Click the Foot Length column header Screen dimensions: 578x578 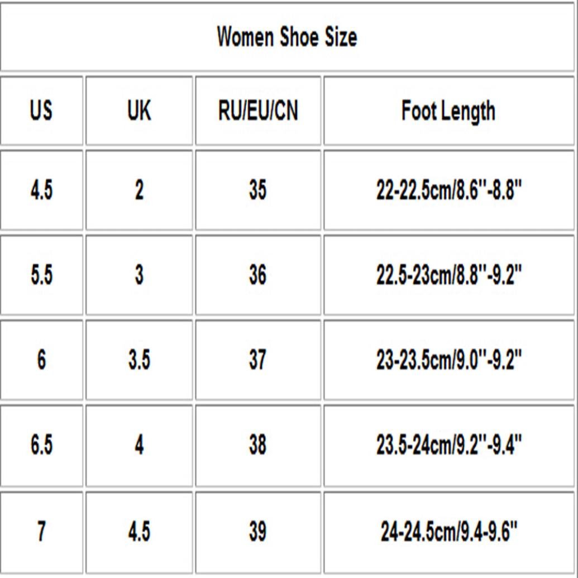click(x=448, y=111)
